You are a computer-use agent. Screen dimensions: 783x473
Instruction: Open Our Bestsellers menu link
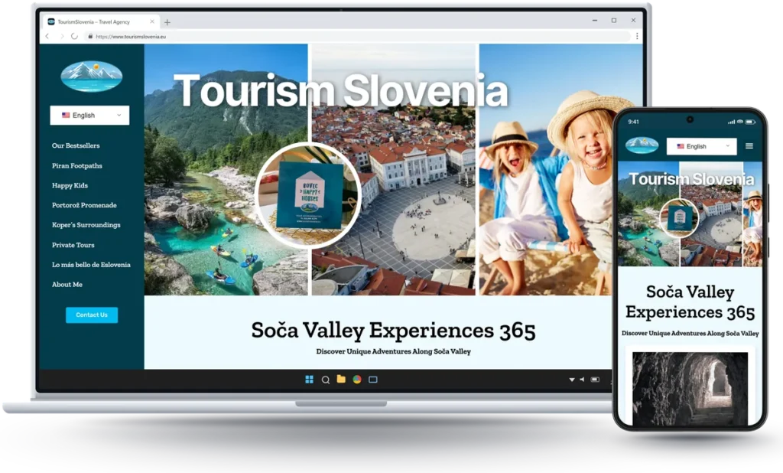[76, 145]
